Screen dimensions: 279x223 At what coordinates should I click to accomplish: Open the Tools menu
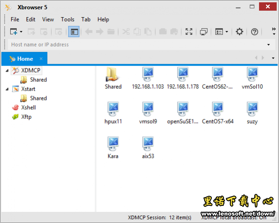tap(67, 20)
